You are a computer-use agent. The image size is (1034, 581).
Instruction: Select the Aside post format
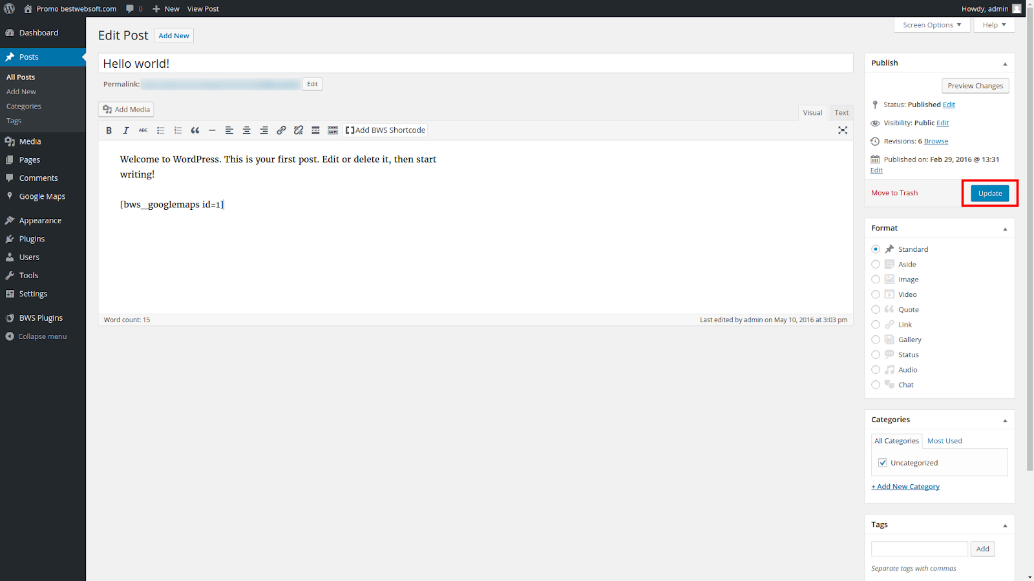tap(876, 264)
